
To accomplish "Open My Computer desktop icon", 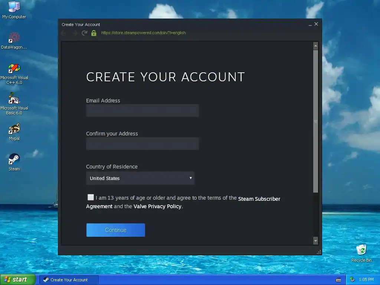I will 14,10.
